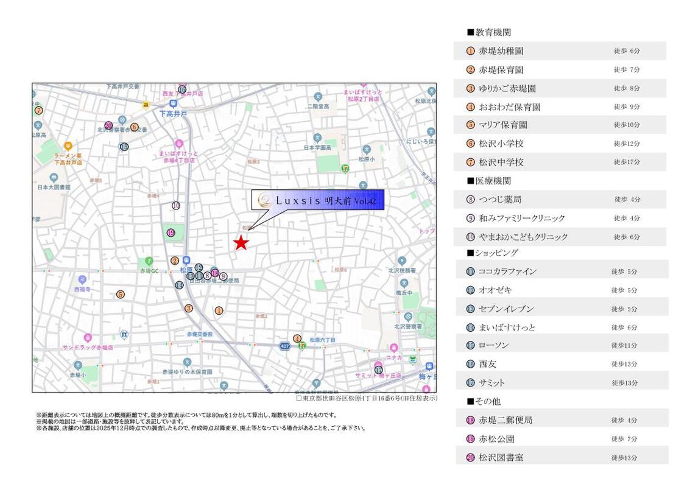Select pink map marker 20 near 北沢警察署

point(108,126)
